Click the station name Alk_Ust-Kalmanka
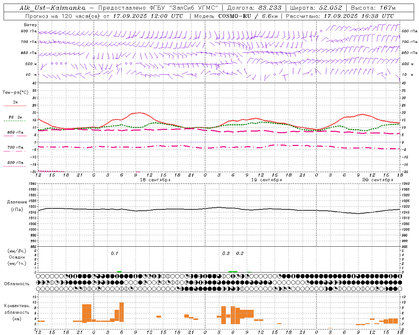 click(x=52, y=8)
